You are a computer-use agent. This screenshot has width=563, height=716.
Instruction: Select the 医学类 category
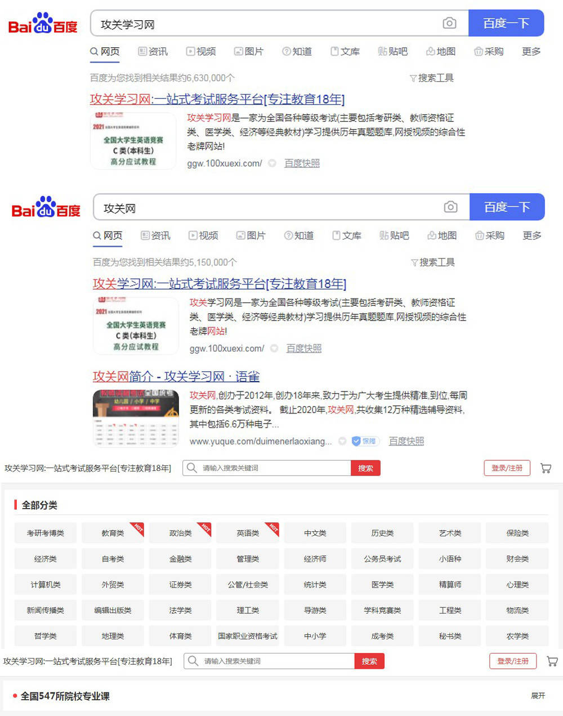point(382,585)
